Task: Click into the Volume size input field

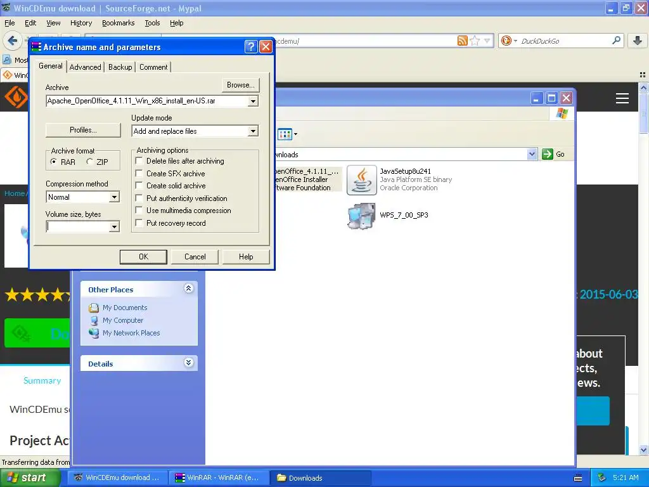Action: [x=78, y=227]
